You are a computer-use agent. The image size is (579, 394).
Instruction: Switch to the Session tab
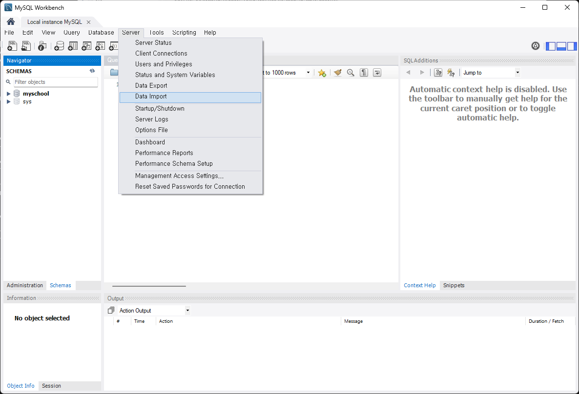coord(51,386)
